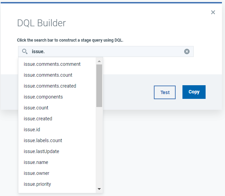The width and height of the screenshot is (225, 196).
Task: Pick issue.id in the dropdown
Action: (x=32, y=130)
